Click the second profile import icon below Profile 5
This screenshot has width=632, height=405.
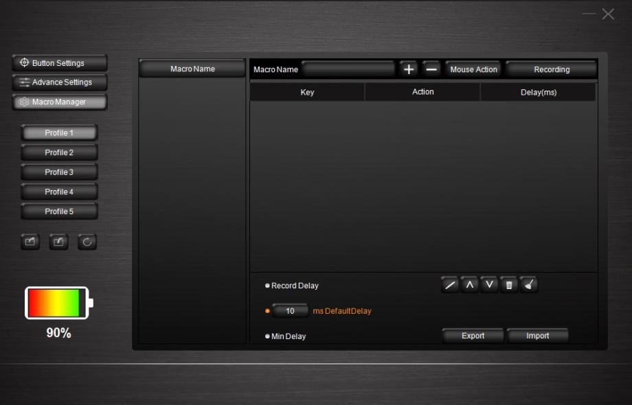click(58, 242)
